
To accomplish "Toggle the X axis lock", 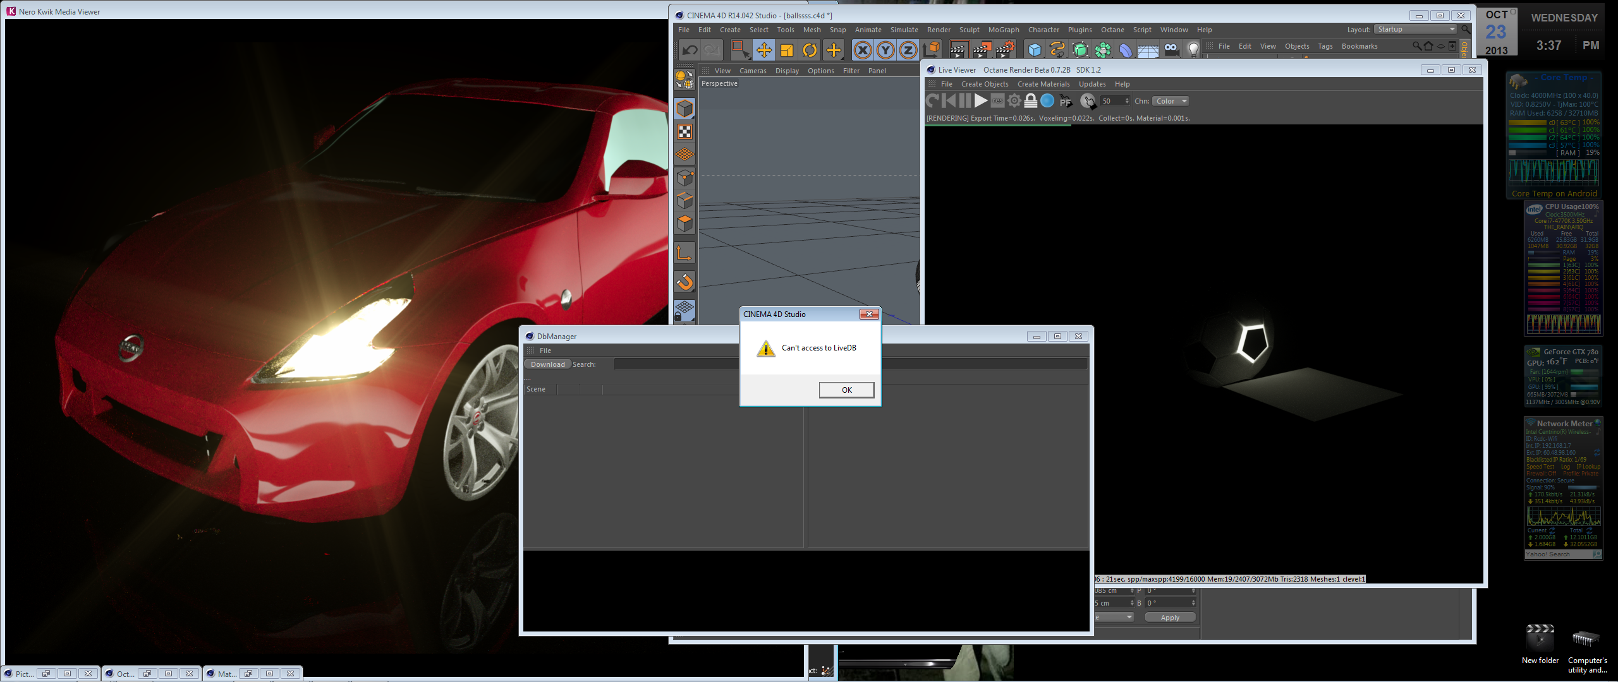I will pos(862,51).
